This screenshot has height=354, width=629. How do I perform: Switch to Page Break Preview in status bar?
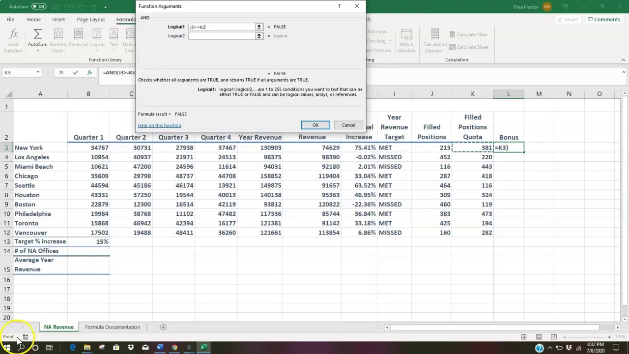(554, 337)
